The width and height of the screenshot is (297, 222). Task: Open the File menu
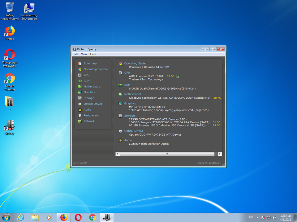(x=76, y=54)
